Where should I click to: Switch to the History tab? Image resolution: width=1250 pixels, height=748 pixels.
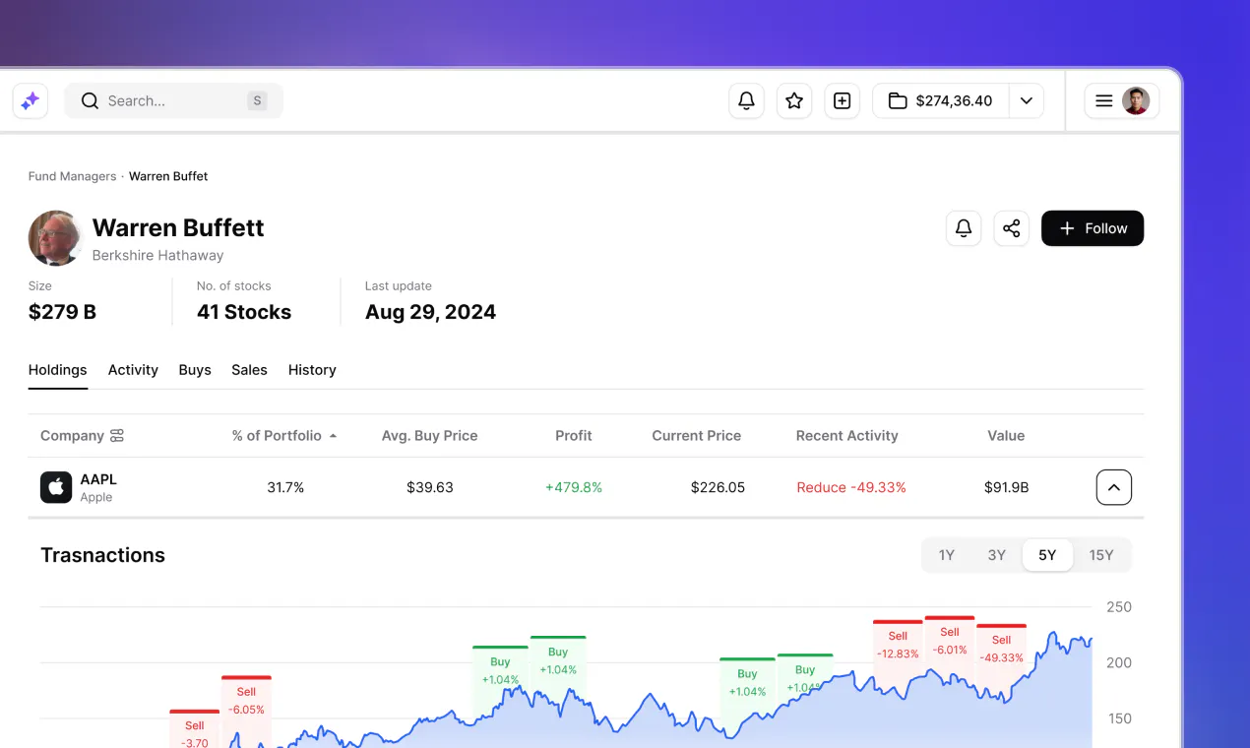coord(312,370)
